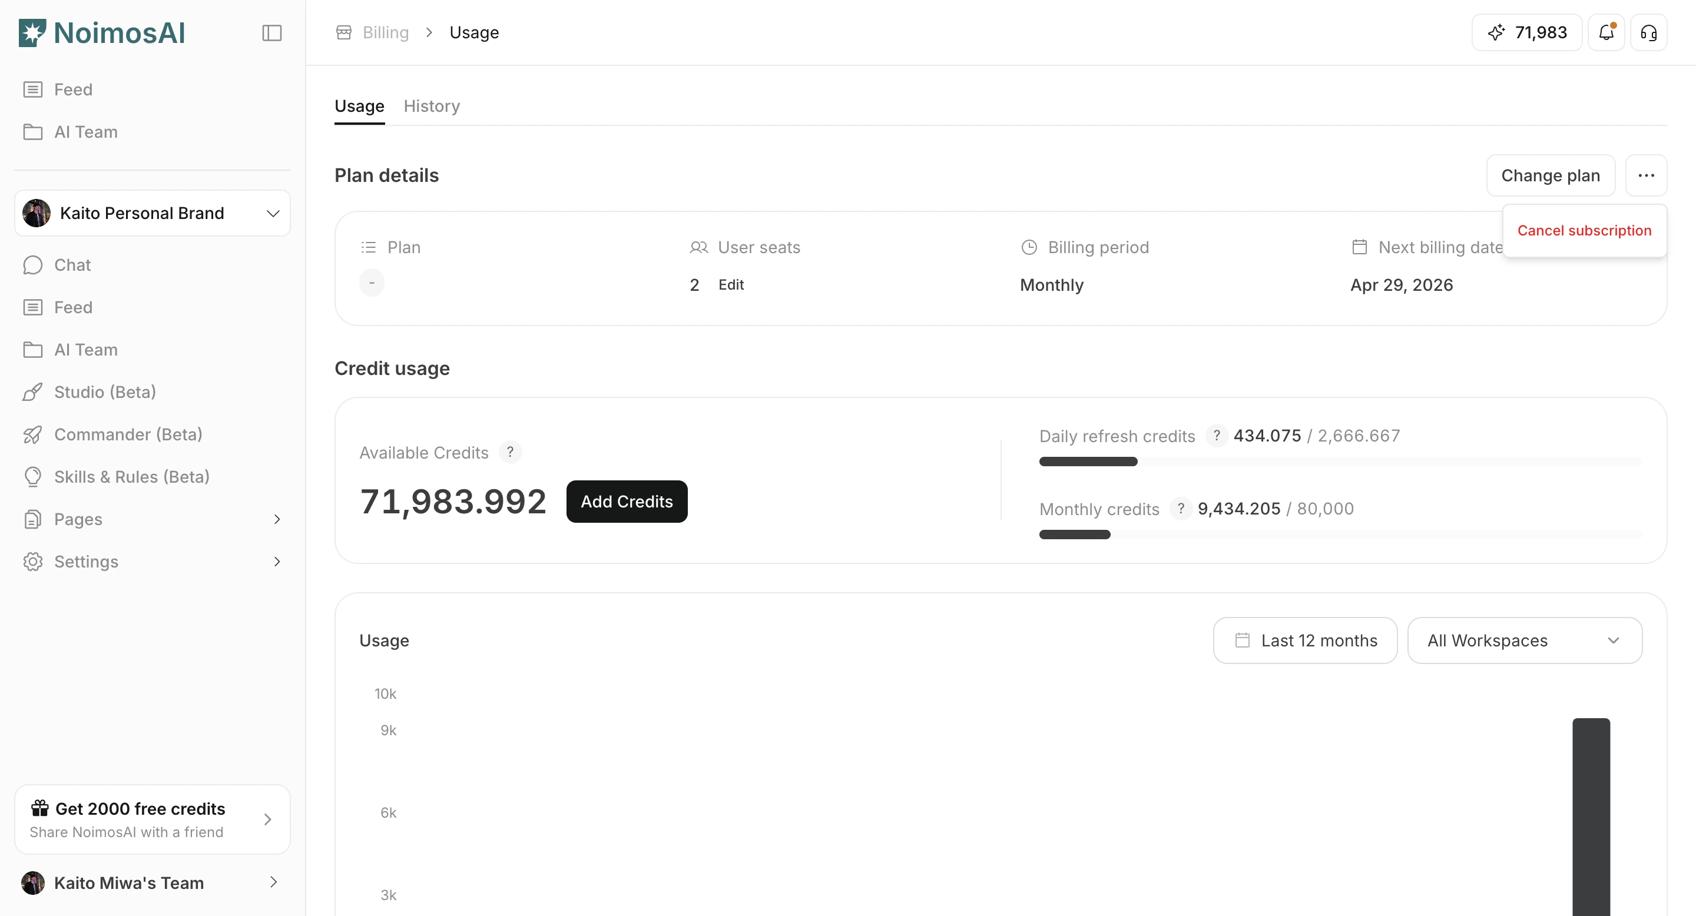Switch to the History tab

coord(431,106)
